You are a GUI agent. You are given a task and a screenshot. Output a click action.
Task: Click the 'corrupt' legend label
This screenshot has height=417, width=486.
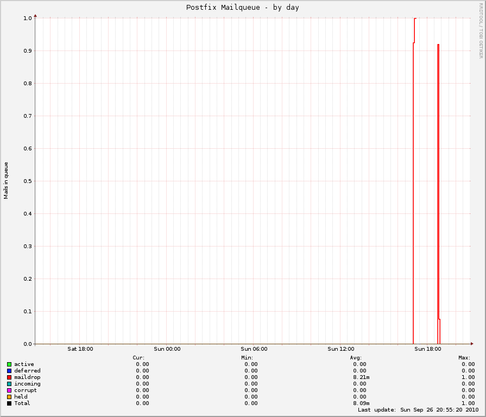pos(26,390)
